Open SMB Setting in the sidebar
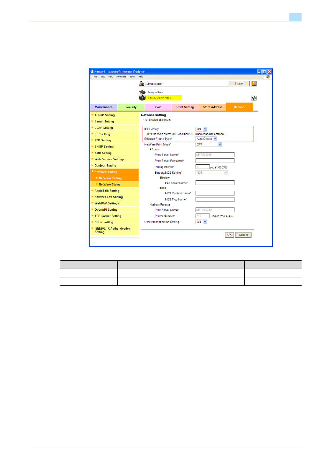The image size is (333, 471). point(114,153)
